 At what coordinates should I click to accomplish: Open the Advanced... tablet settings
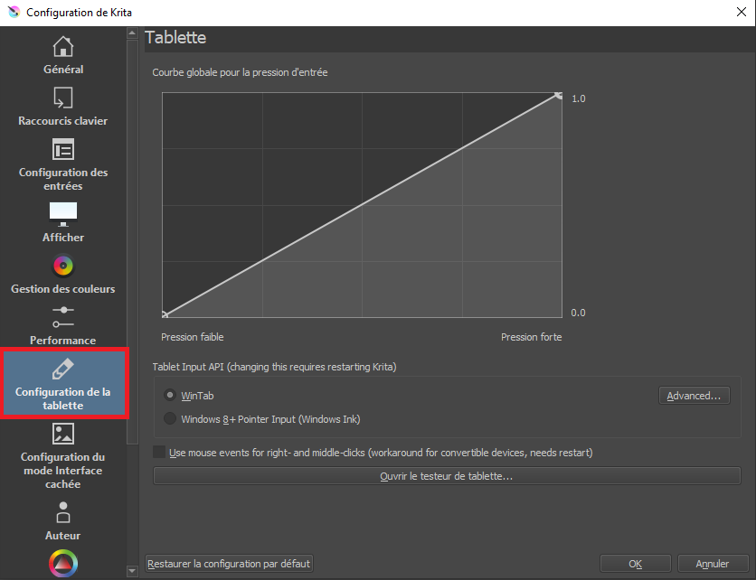pyautogui.click(x=694, y=396)
